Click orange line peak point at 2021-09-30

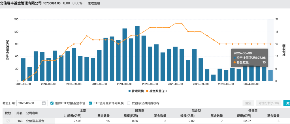tap(175, 23)
